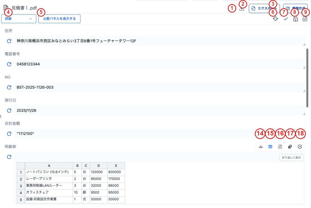Click the padlock icon in the top toolbar

tap(295, 19)
